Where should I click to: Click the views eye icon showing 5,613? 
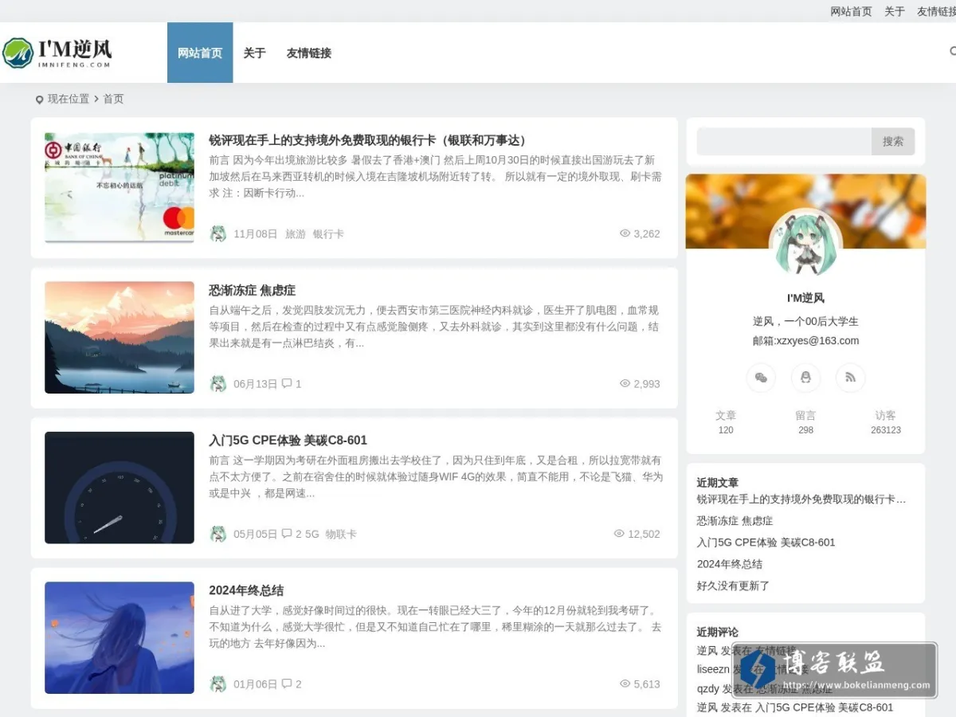[x=625, y=684]
